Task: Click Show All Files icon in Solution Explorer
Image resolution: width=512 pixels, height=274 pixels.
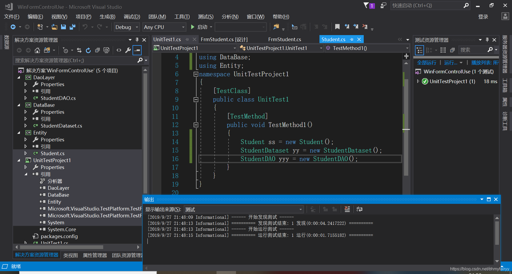Action: [x=106, y=50]
